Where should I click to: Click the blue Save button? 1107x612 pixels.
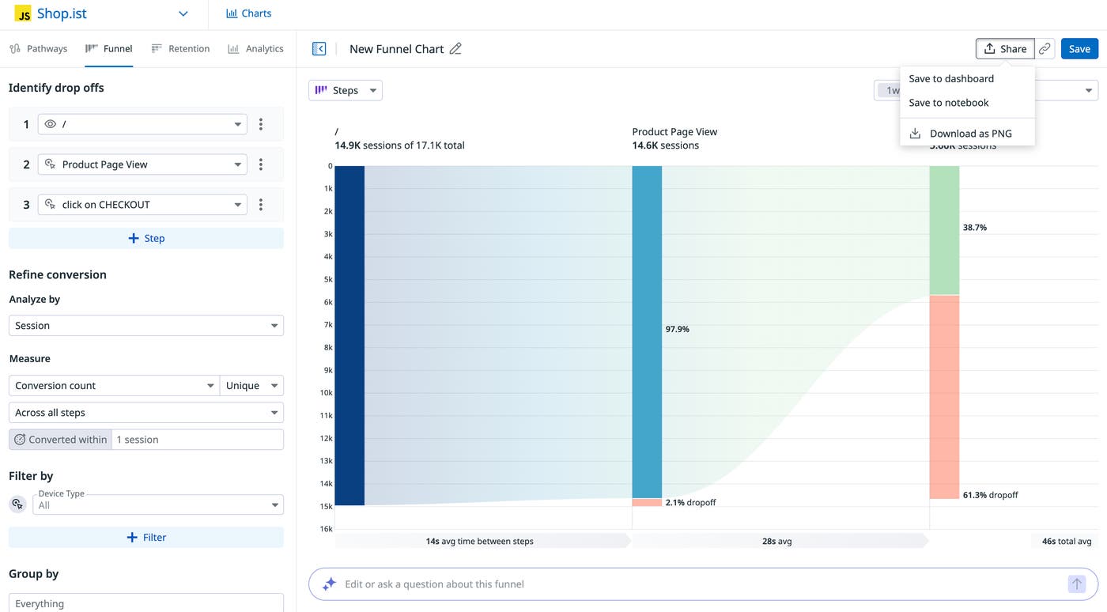pyautogui.click(x=1079, y=48)
